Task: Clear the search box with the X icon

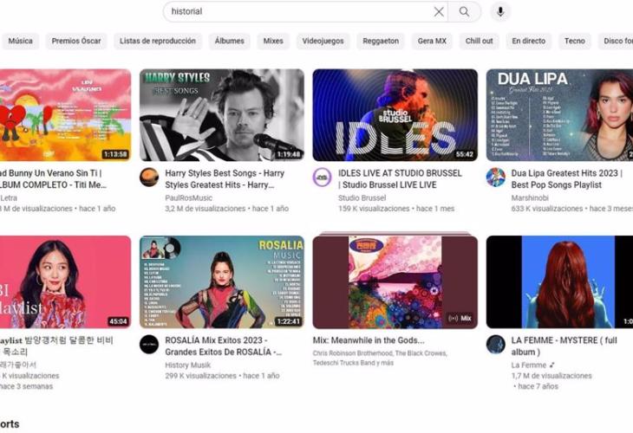Action: coord(439,12)
